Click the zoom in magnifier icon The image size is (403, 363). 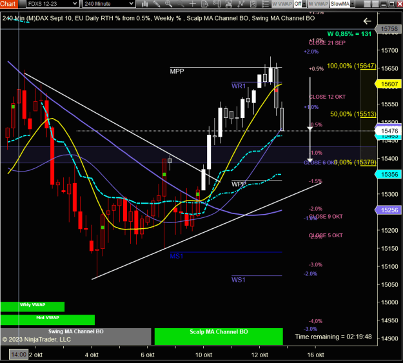click(168, 4)
